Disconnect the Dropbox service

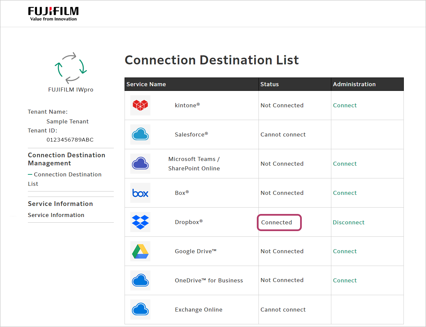point(348,222)
